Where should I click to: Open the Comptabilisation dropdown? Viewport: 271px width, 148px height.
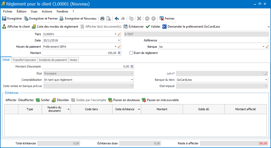click(132, 80)
